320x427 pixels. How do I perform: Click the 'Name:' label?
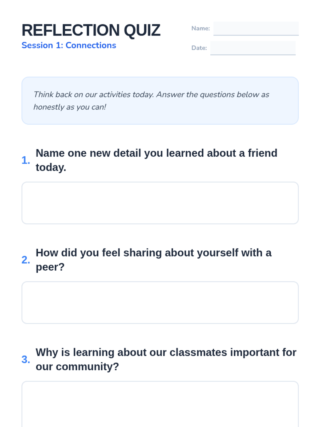tap(201, 28)
